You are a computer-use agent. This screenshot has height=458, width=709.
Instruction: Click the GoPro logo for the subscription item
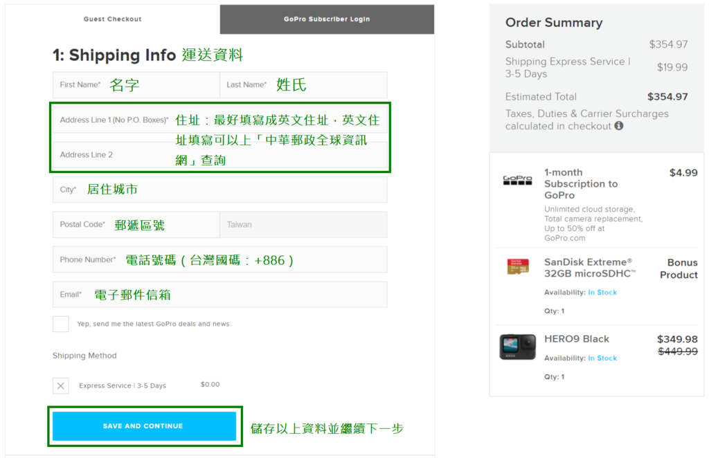pos(518,180)
